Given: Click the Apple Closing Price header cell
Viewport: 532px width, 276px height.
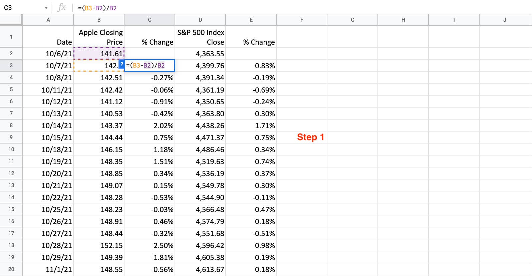Looking at the screenshot, I should 99,37.
